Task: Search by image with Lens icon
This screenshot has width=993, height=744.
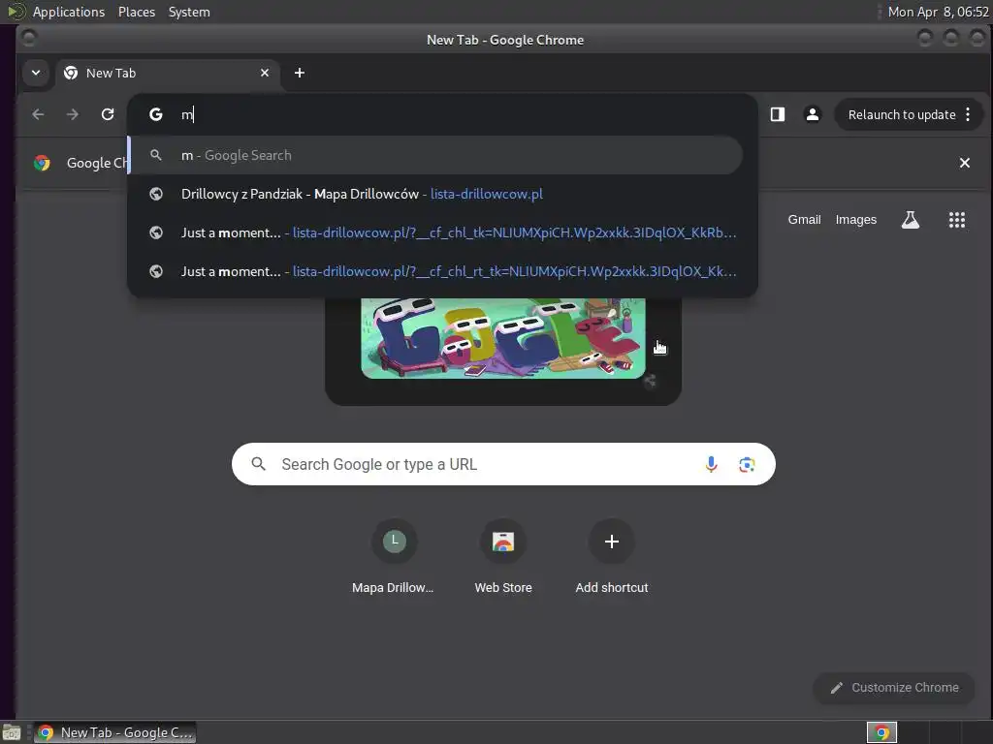Action: [747, 464]
